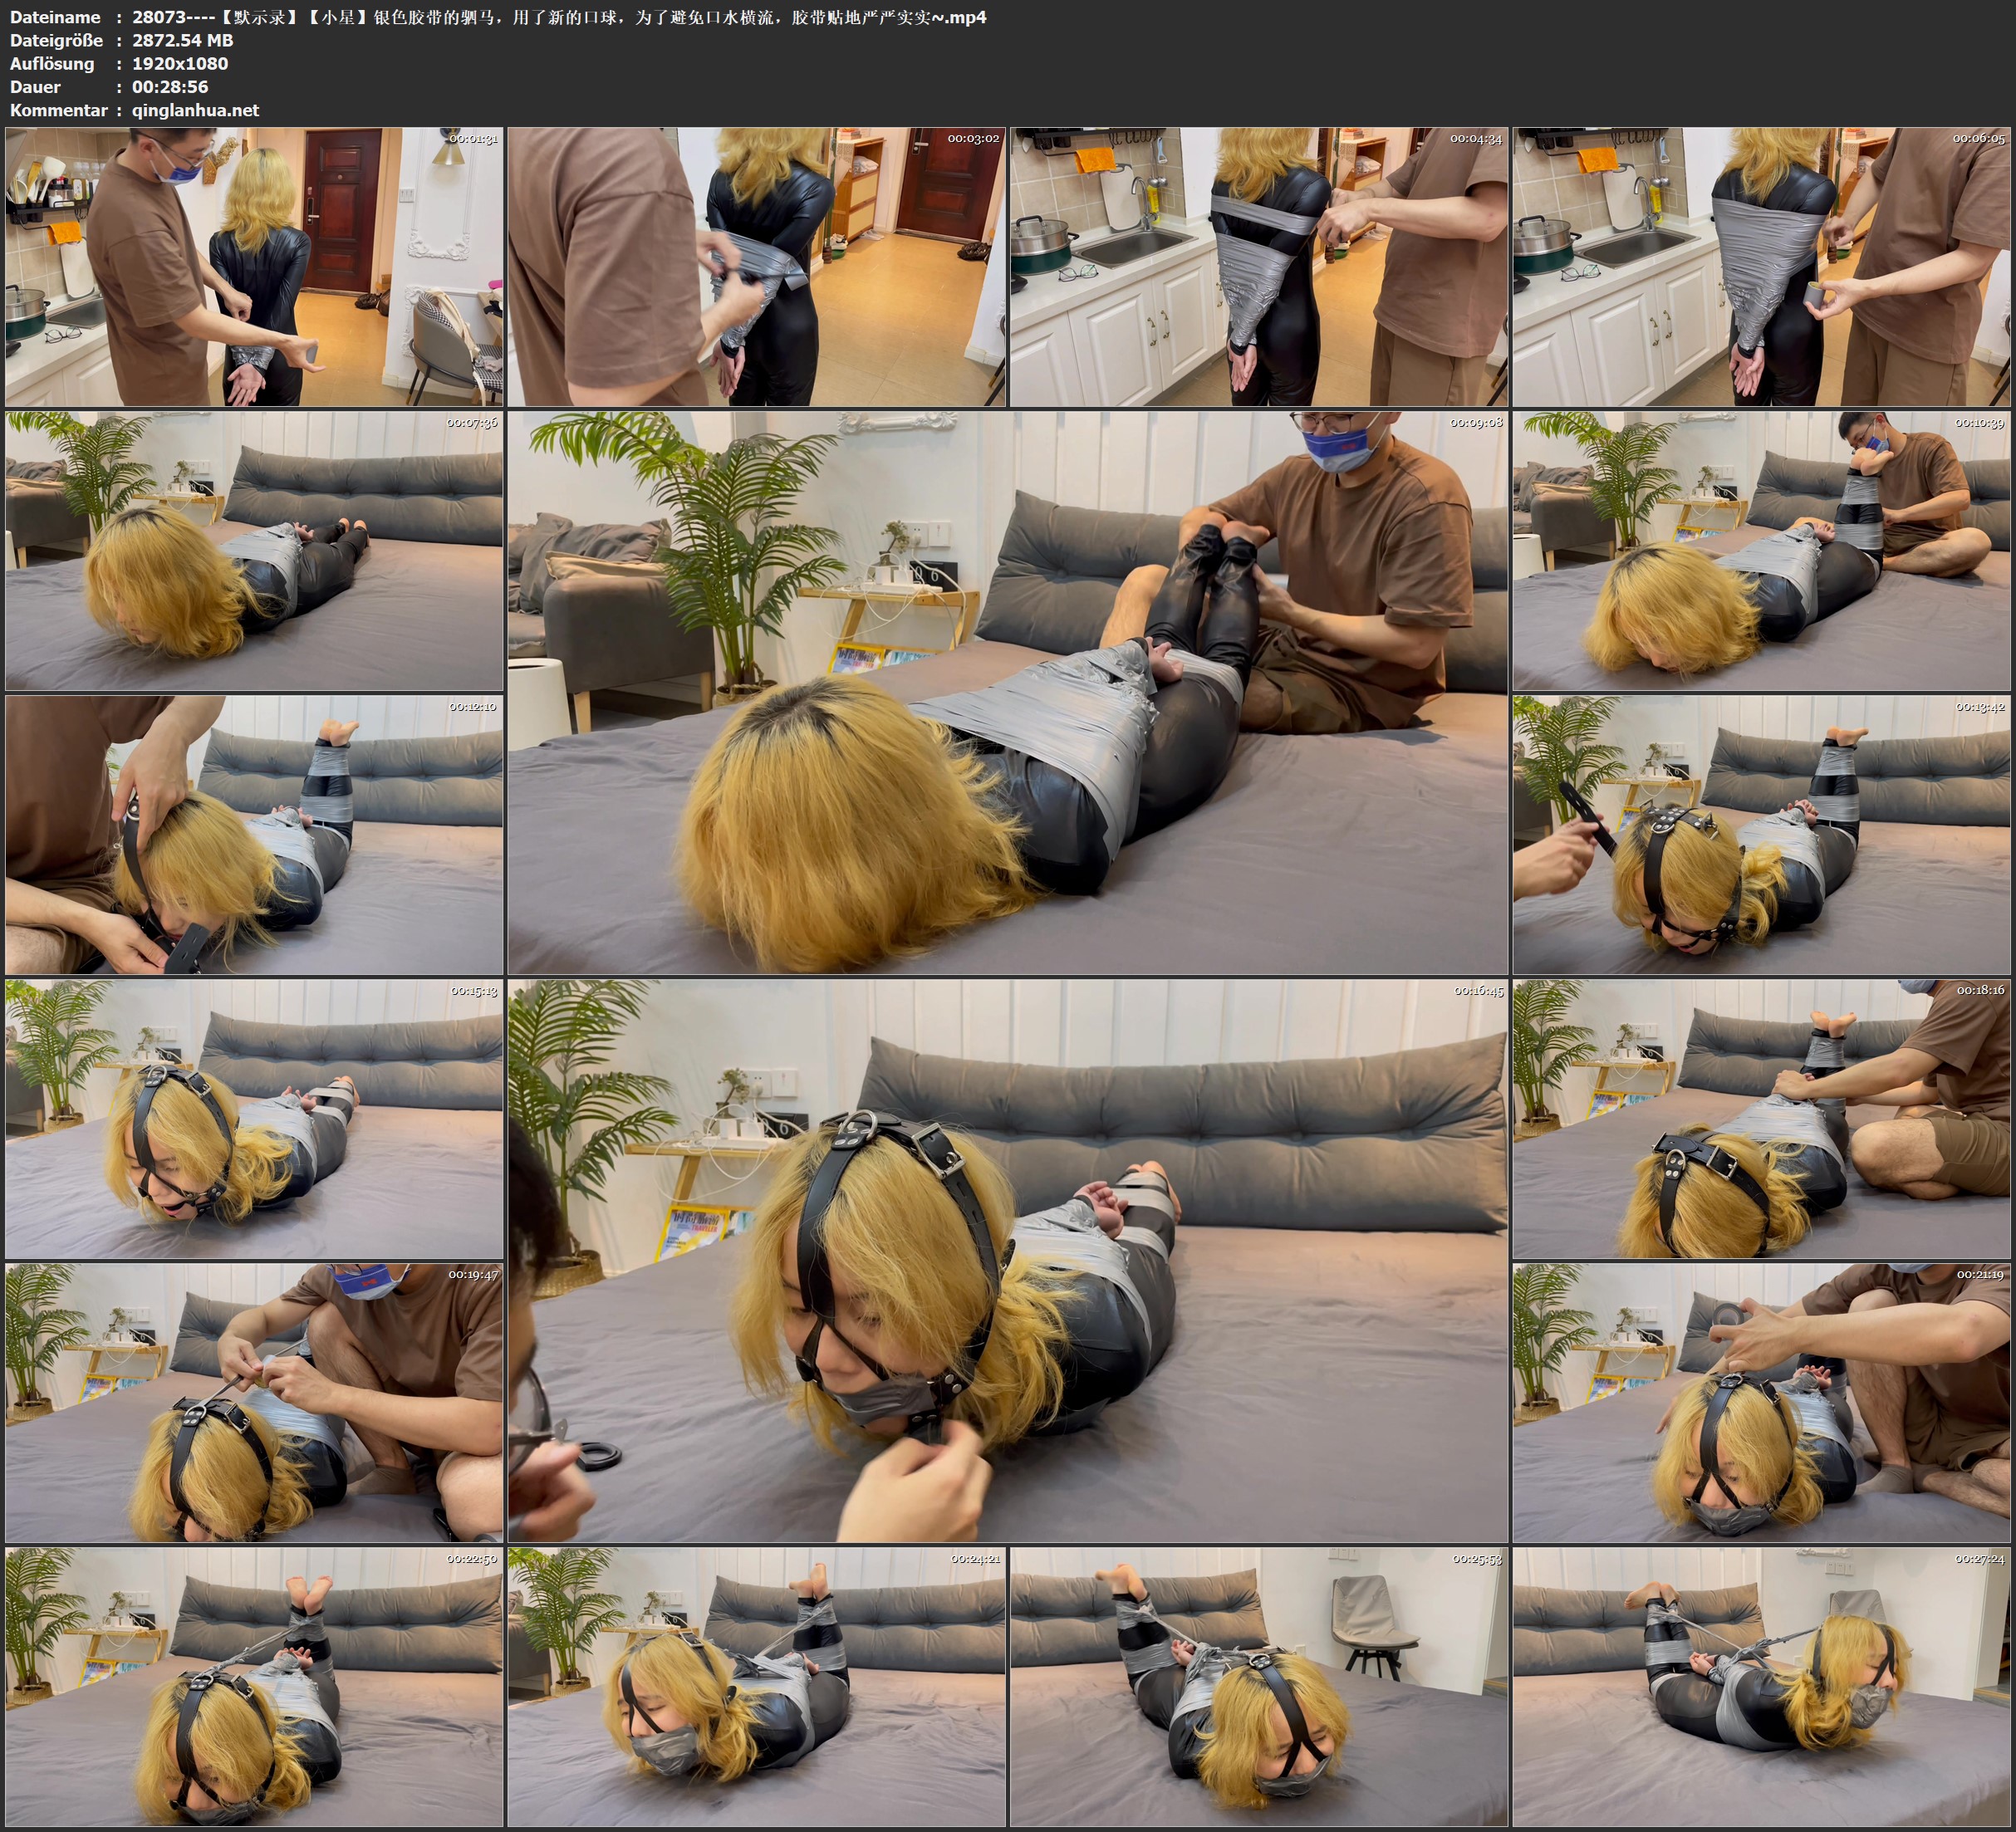2016x1832 pixels.
Task: Click the thumbnail at 00:10:39
Action: point(1761,550)
